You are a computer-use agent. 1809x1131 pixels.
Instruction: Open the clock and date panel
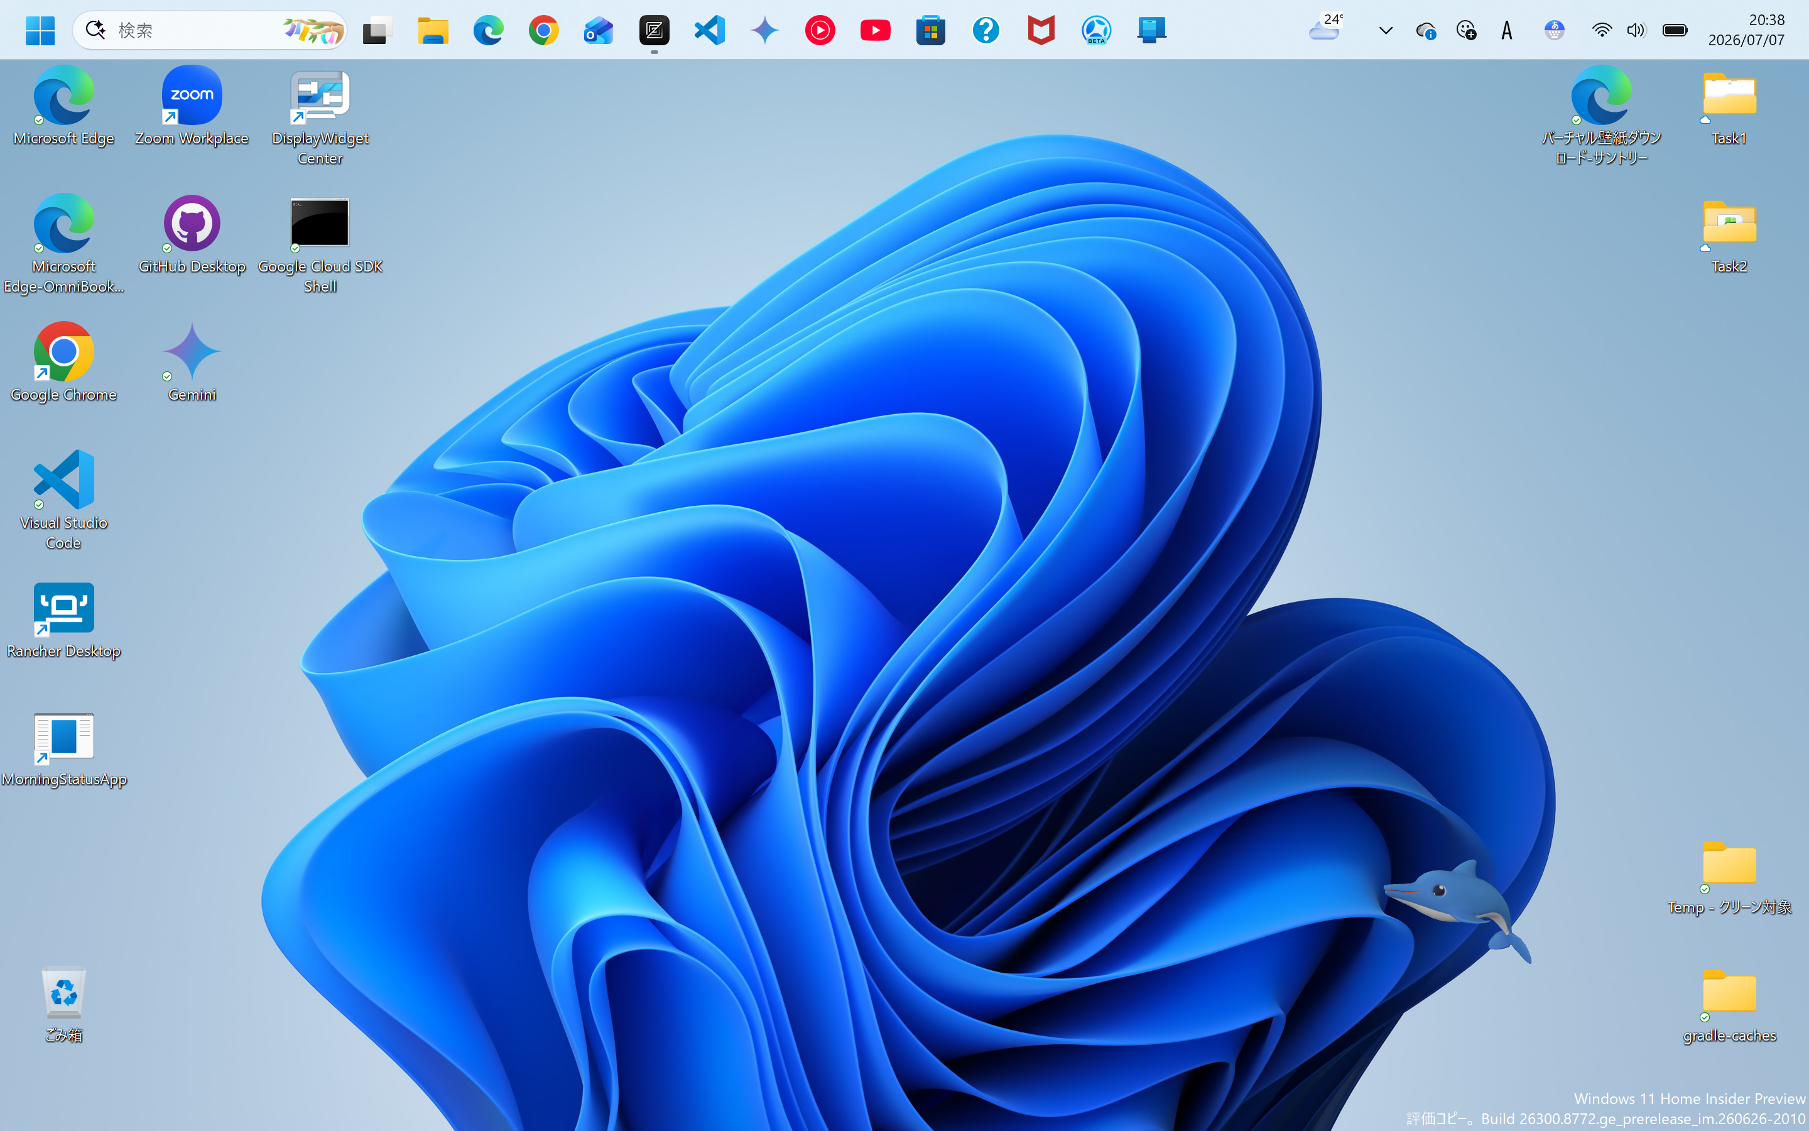[1746, 30]
